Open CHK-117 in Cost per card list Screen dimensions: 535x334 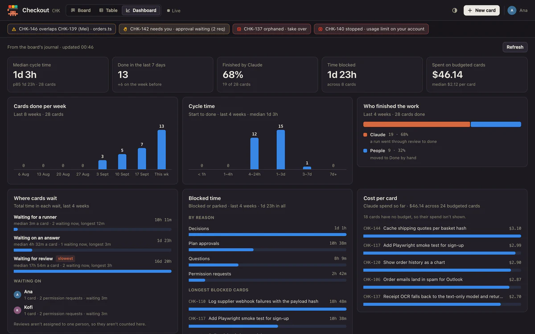point(442,248)
